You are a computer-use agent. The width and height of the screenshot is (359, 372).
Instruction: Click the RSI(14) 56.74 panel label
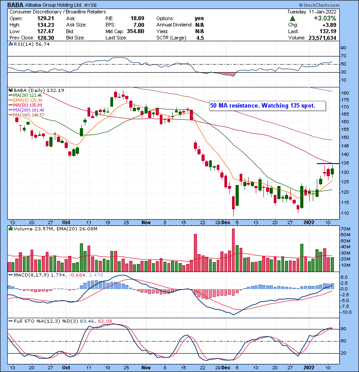(31, 44)
